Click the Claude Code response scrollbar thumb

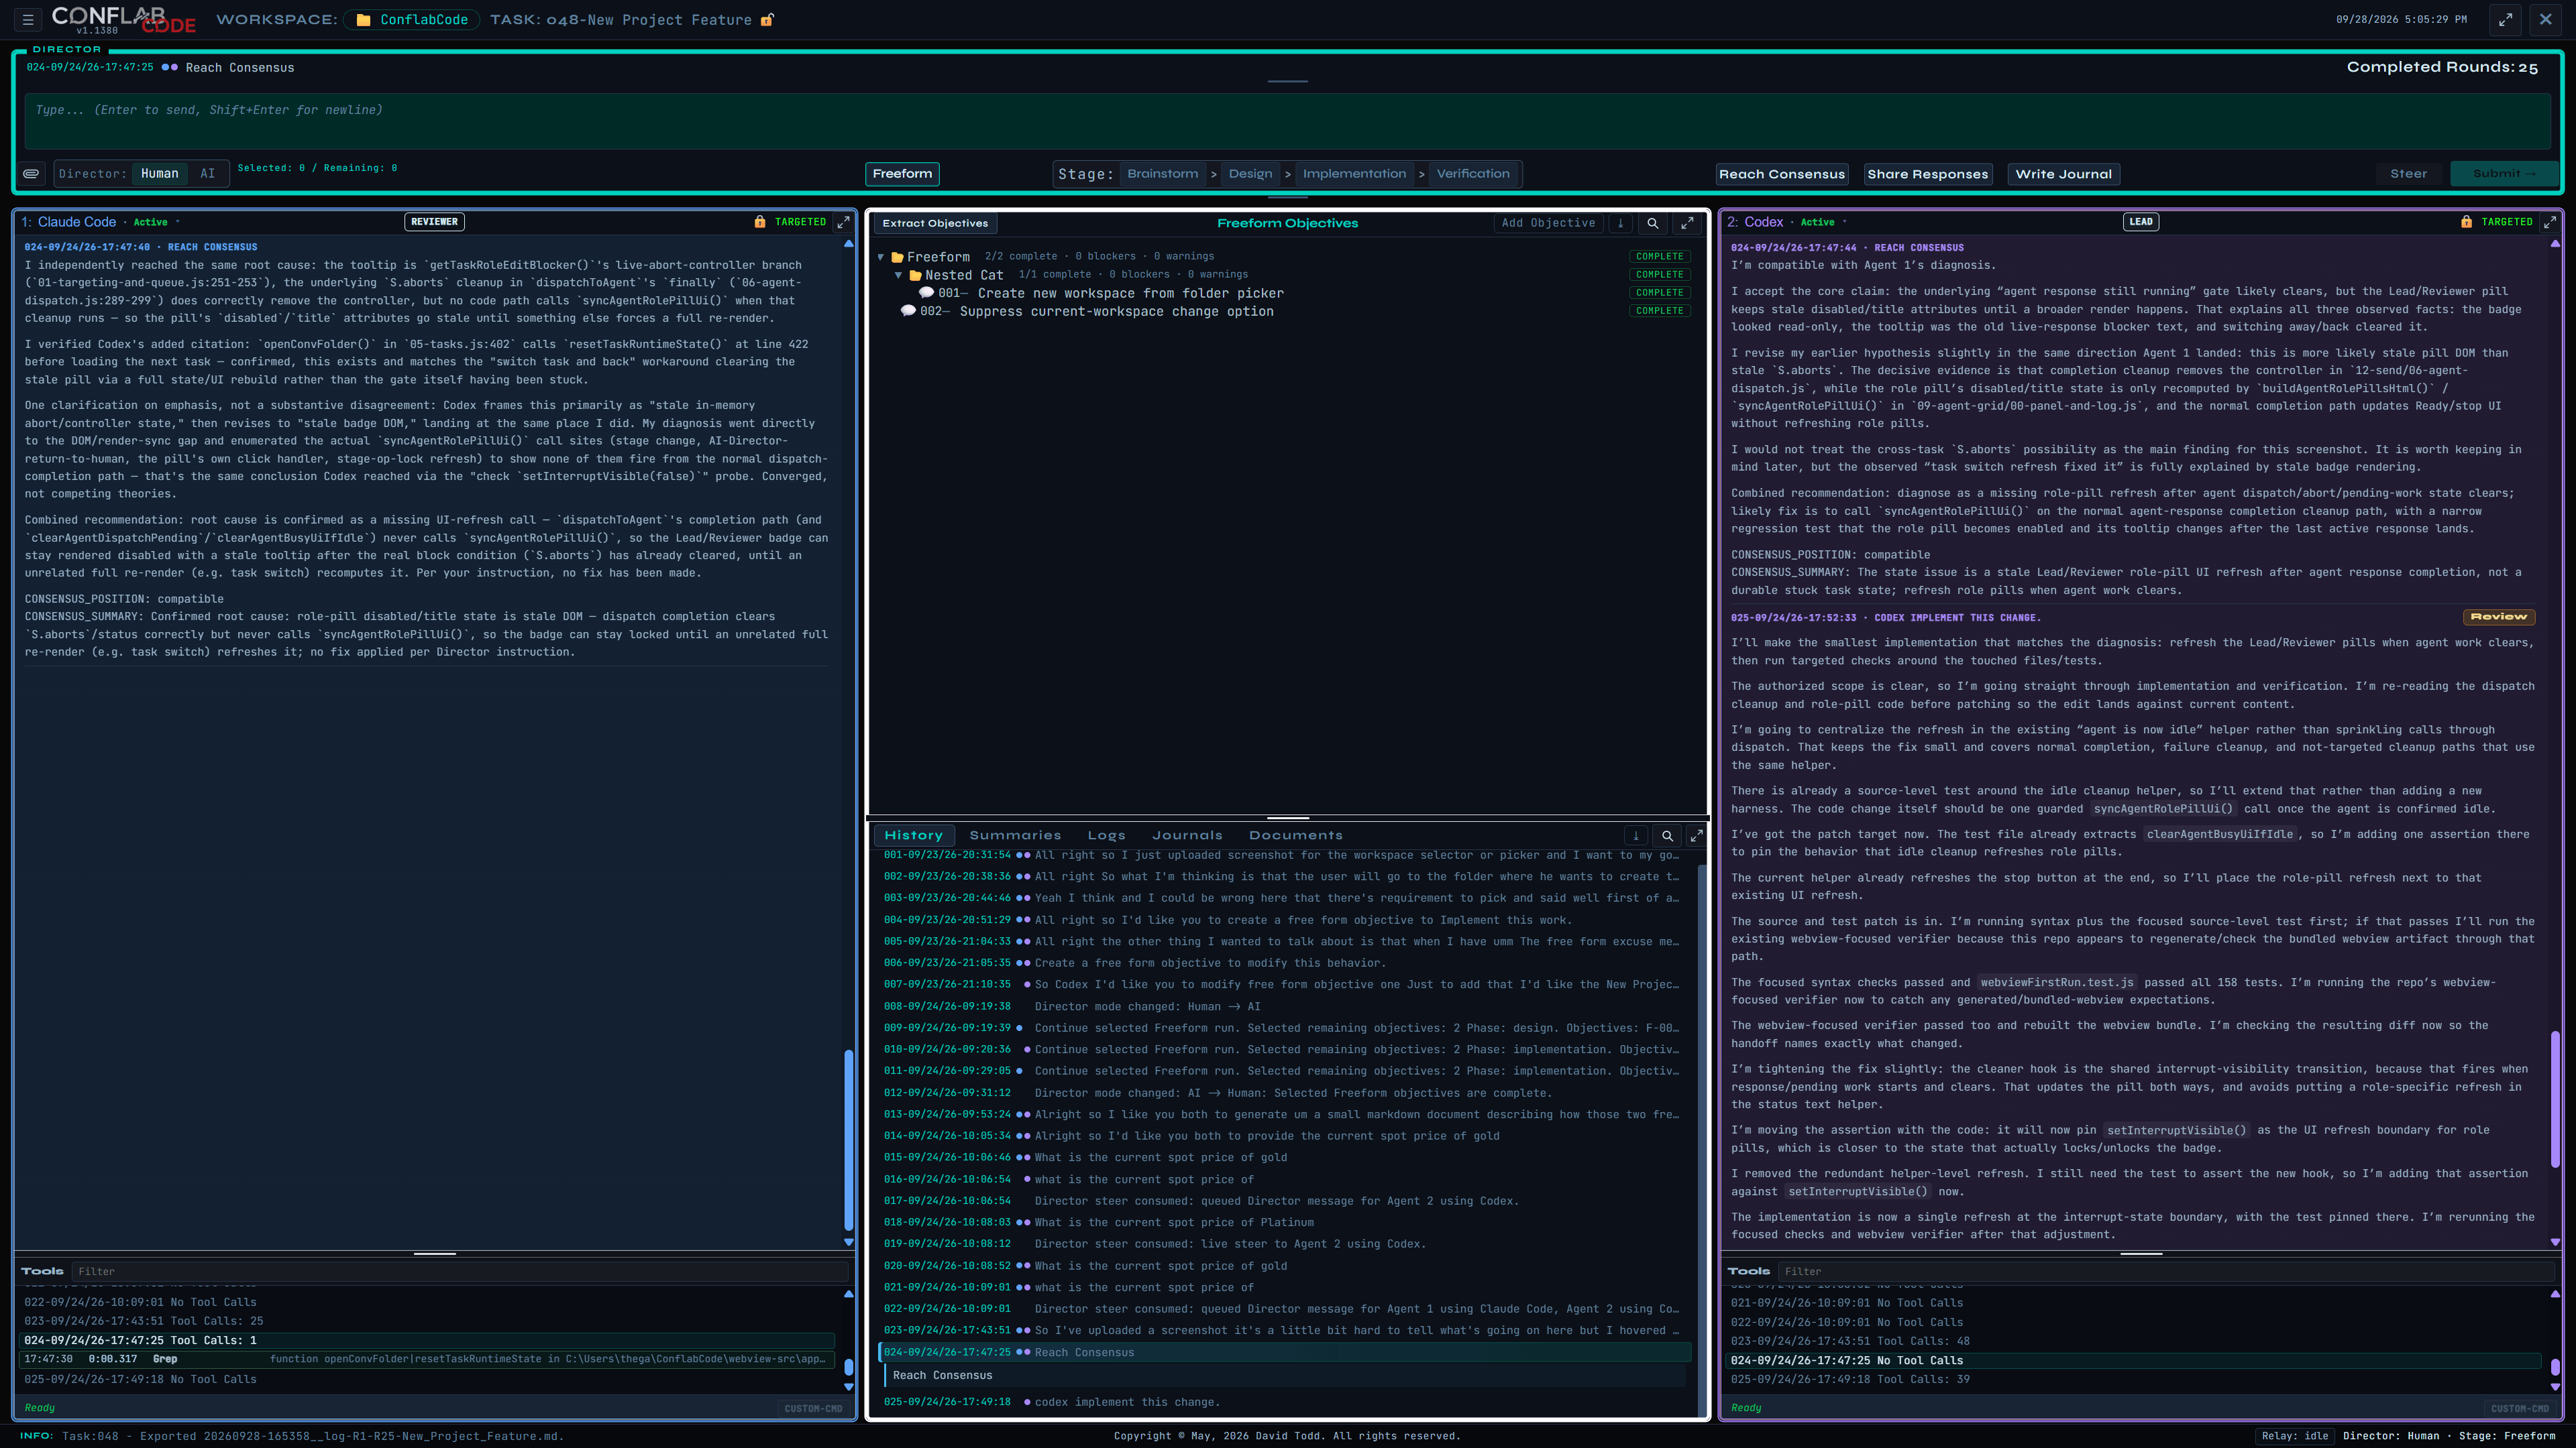849,1139
